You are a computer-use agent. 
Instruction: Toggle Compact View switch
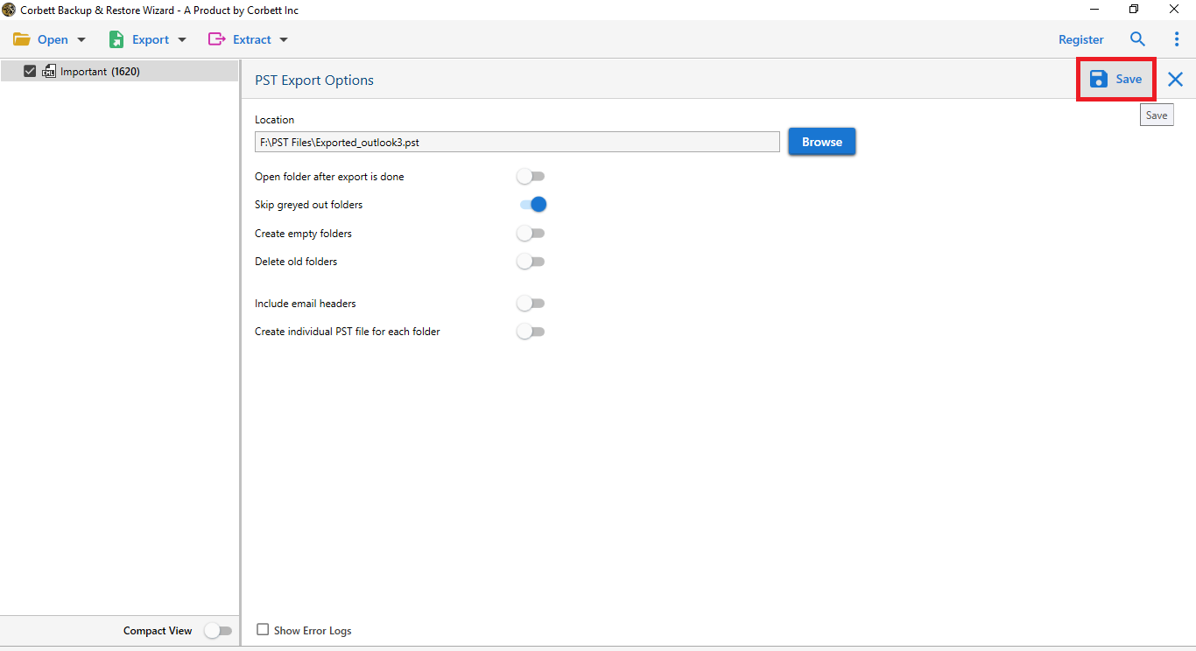click(218, 631)
